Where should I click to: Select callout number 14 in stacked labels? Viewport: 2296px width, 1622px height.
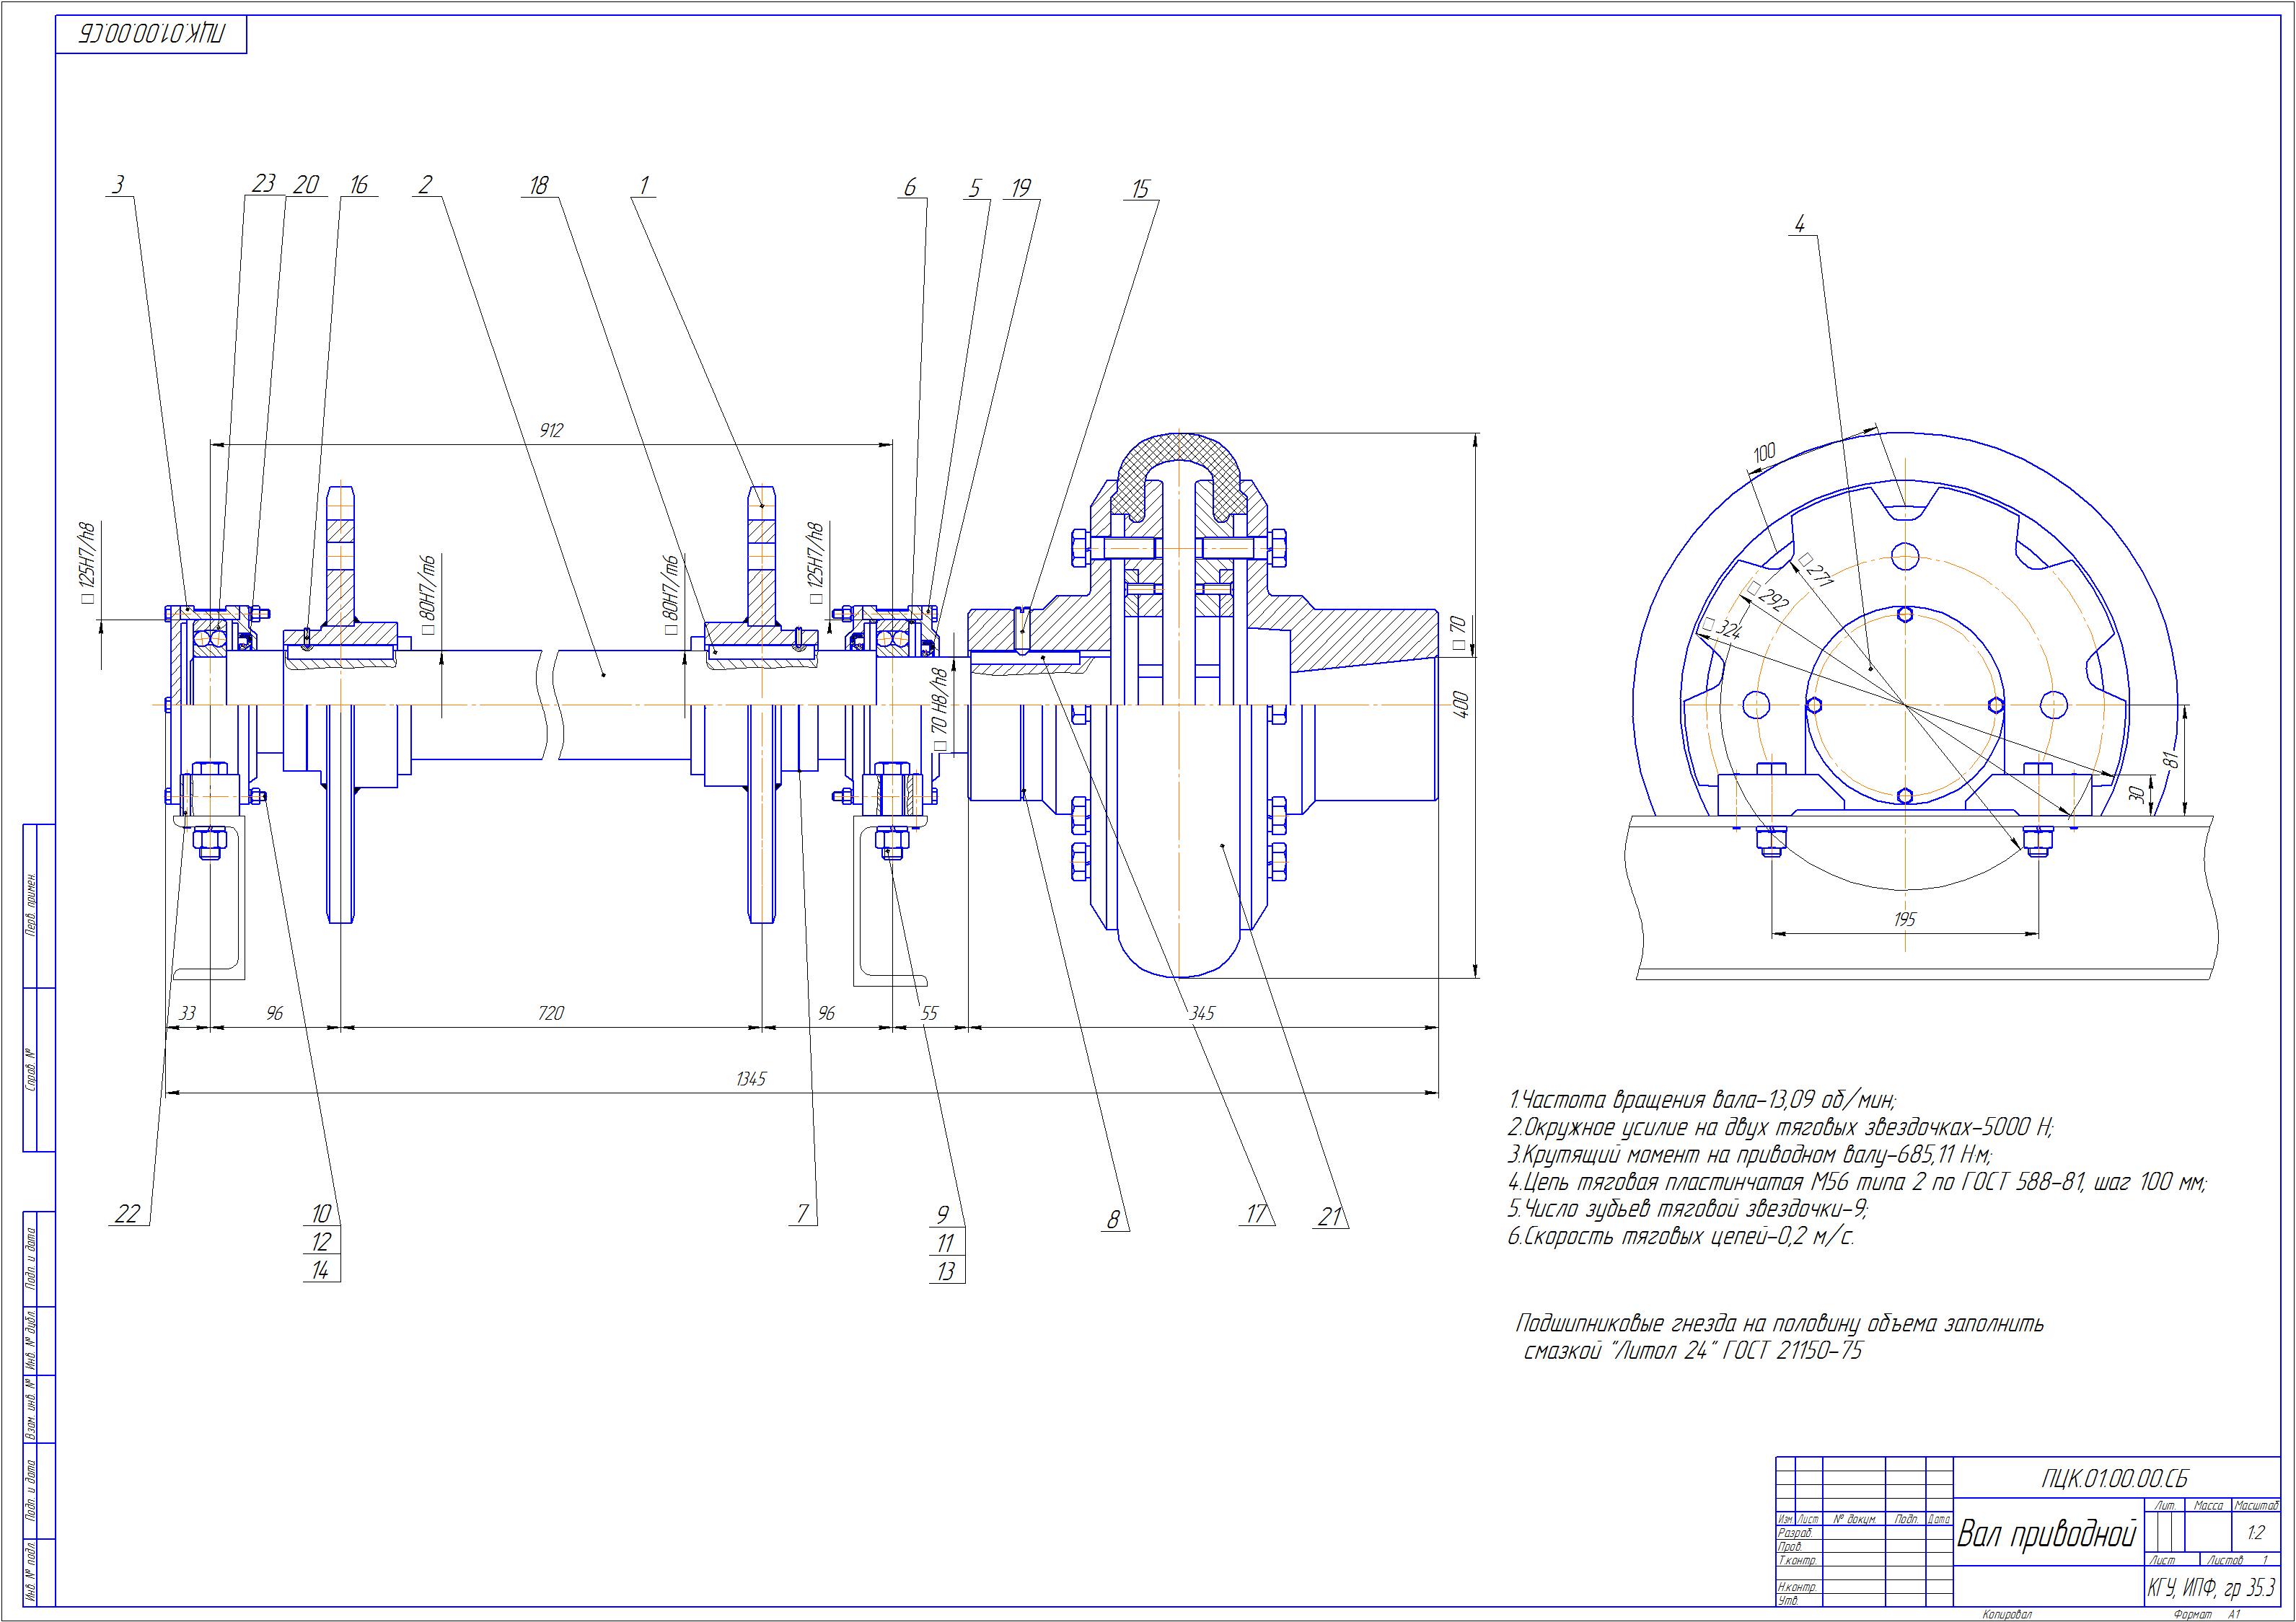(x=321, y=1271)
